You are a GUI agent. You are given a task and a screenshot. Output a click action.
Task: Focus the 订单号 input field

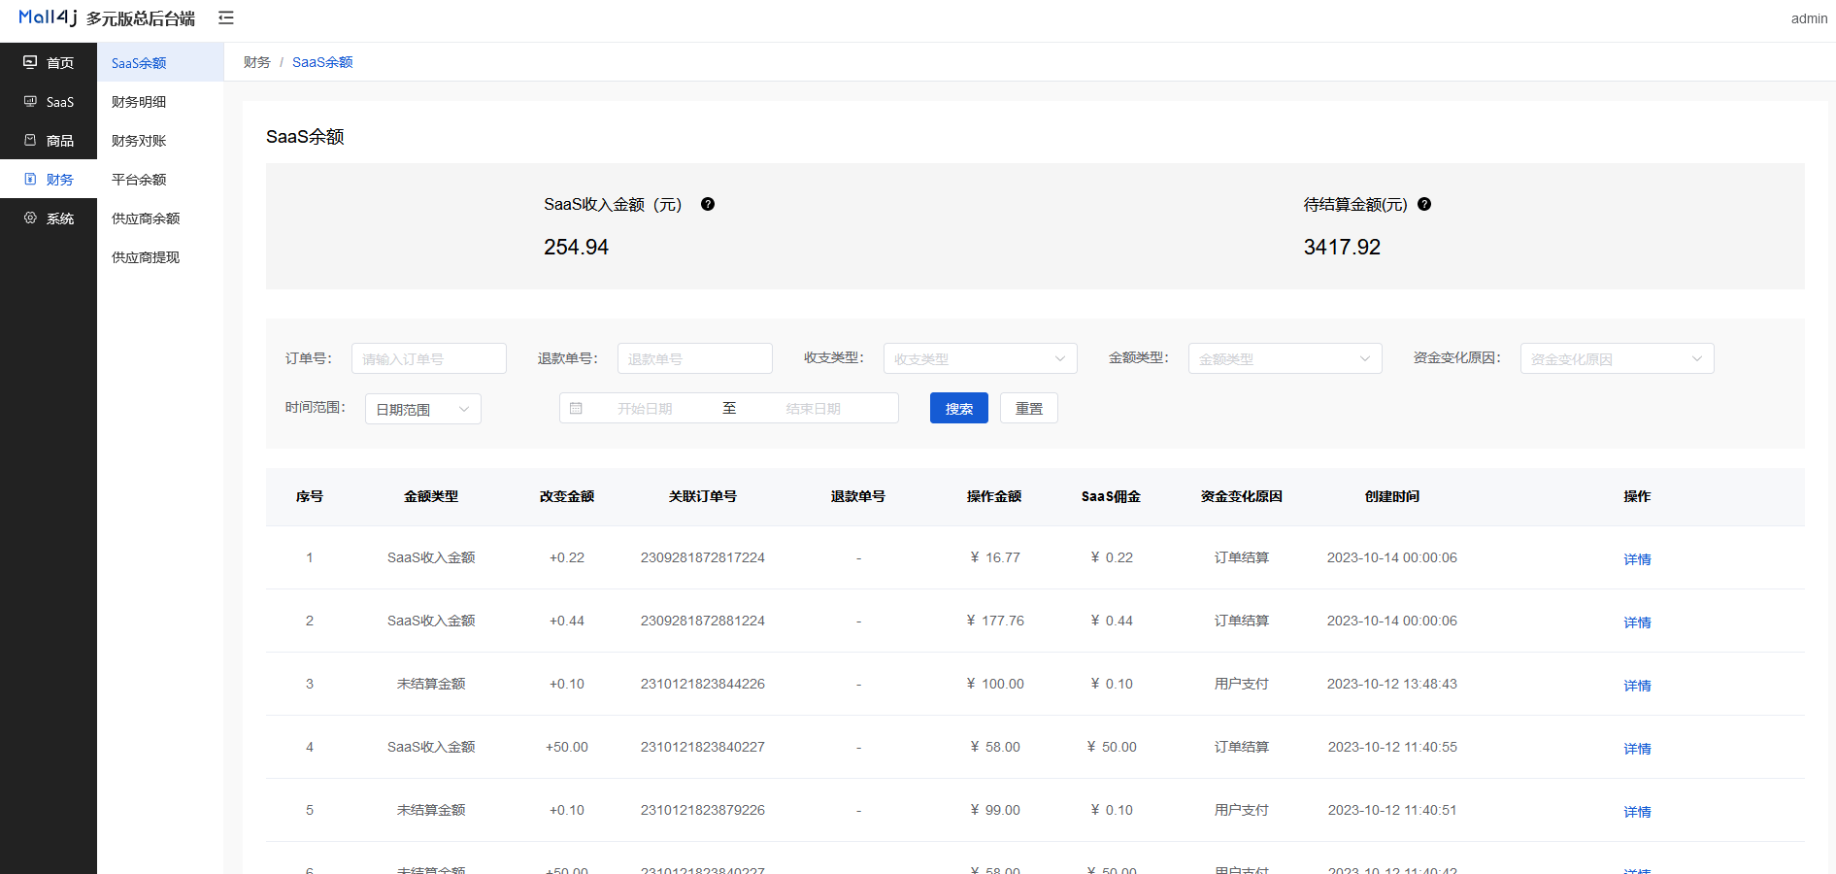(x=429, y=358)
